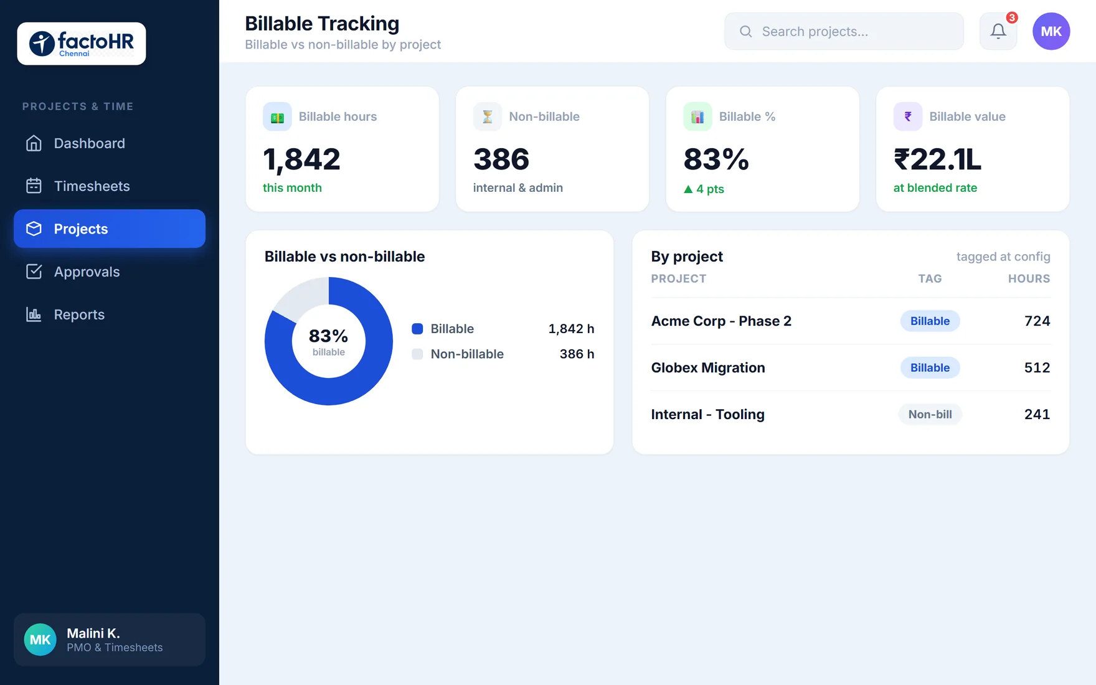Click 'internal & admin' caption
The height and width of the screenshot is (685, 1096).
(517, 187)
